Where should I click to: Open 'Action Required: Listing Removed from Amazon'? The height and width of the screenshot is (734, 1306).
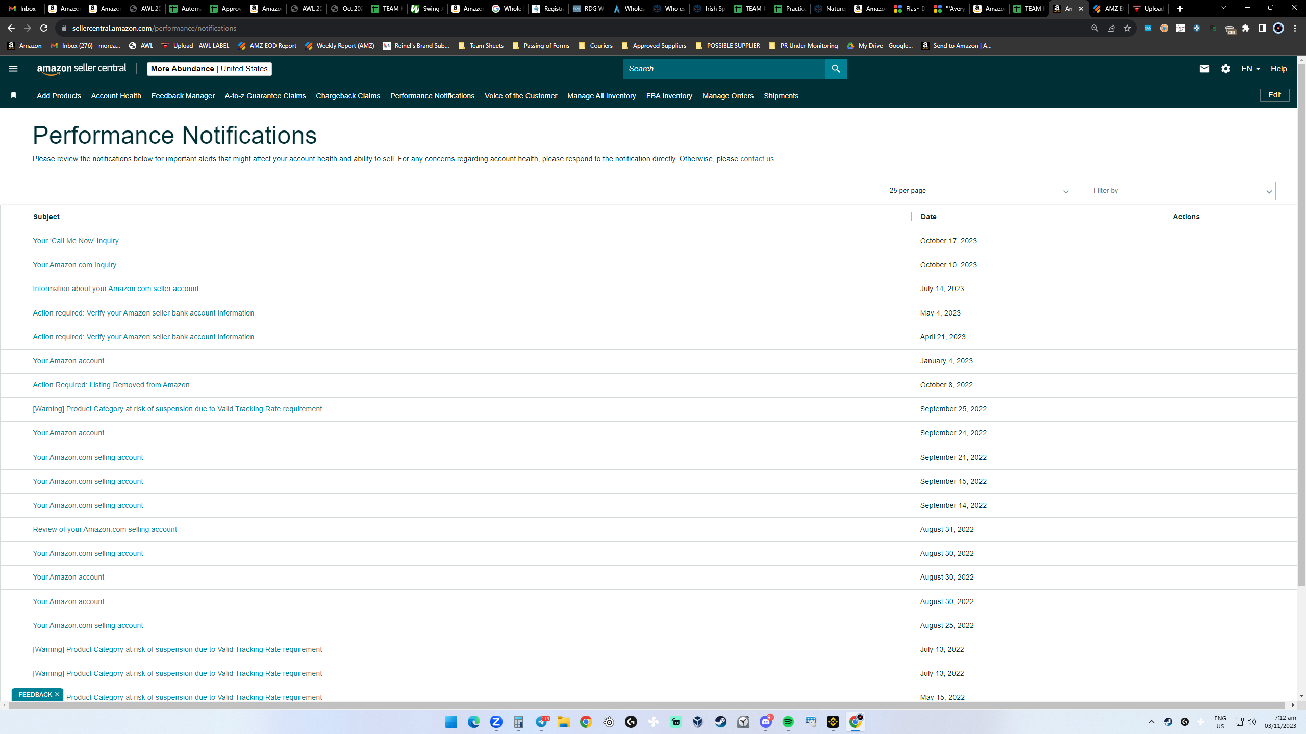(x=111, y=385)
